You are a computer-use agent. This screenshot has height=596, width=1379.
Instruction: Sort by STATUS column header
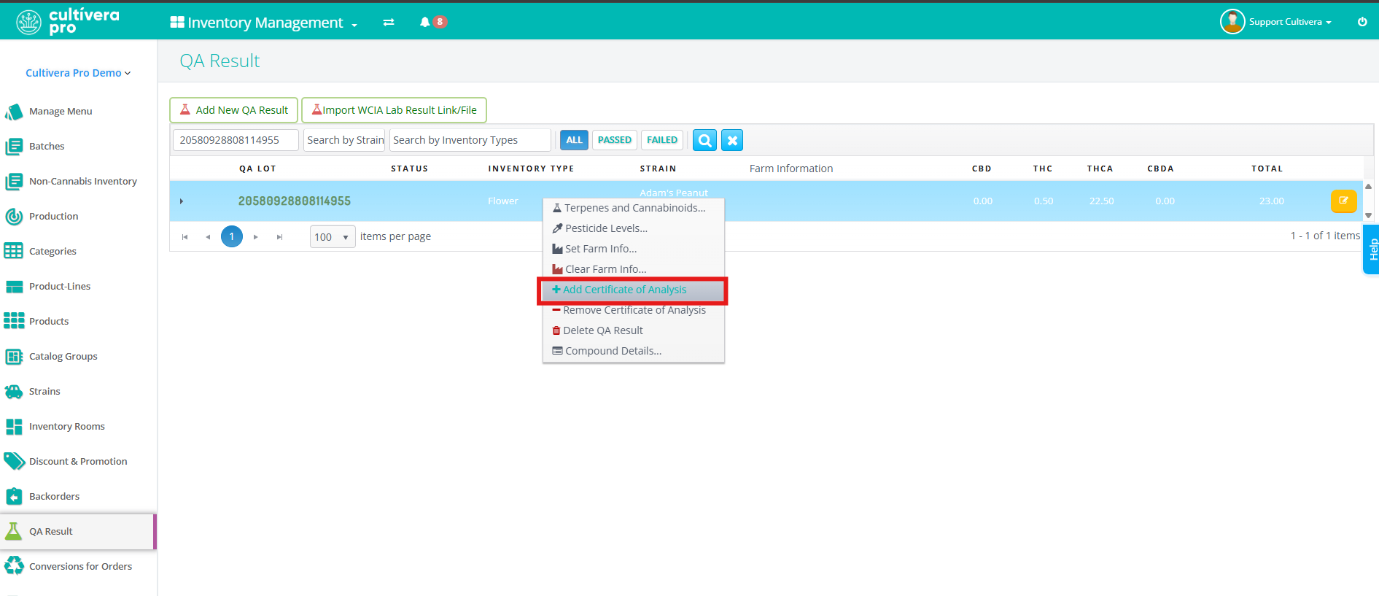(409, 169)
